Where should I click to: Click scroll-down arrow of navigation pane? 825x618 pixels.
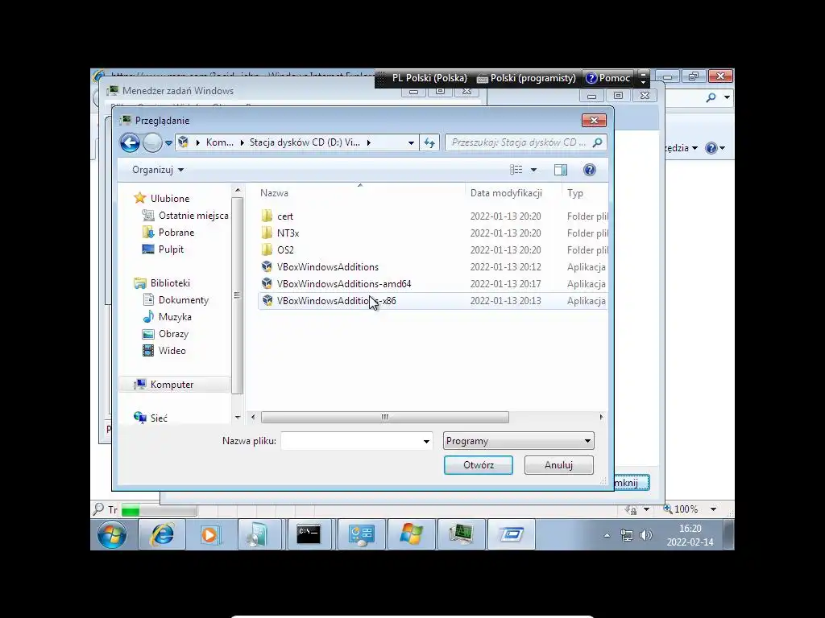tap(238, 418)
